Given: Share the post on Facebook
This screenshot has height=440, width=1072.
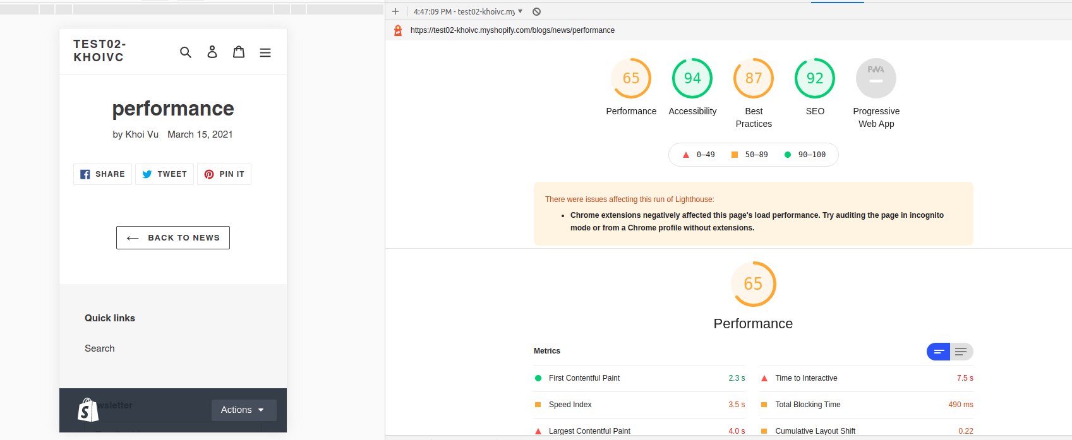Looking at the screenshot, I should click(x=102, y=174).
